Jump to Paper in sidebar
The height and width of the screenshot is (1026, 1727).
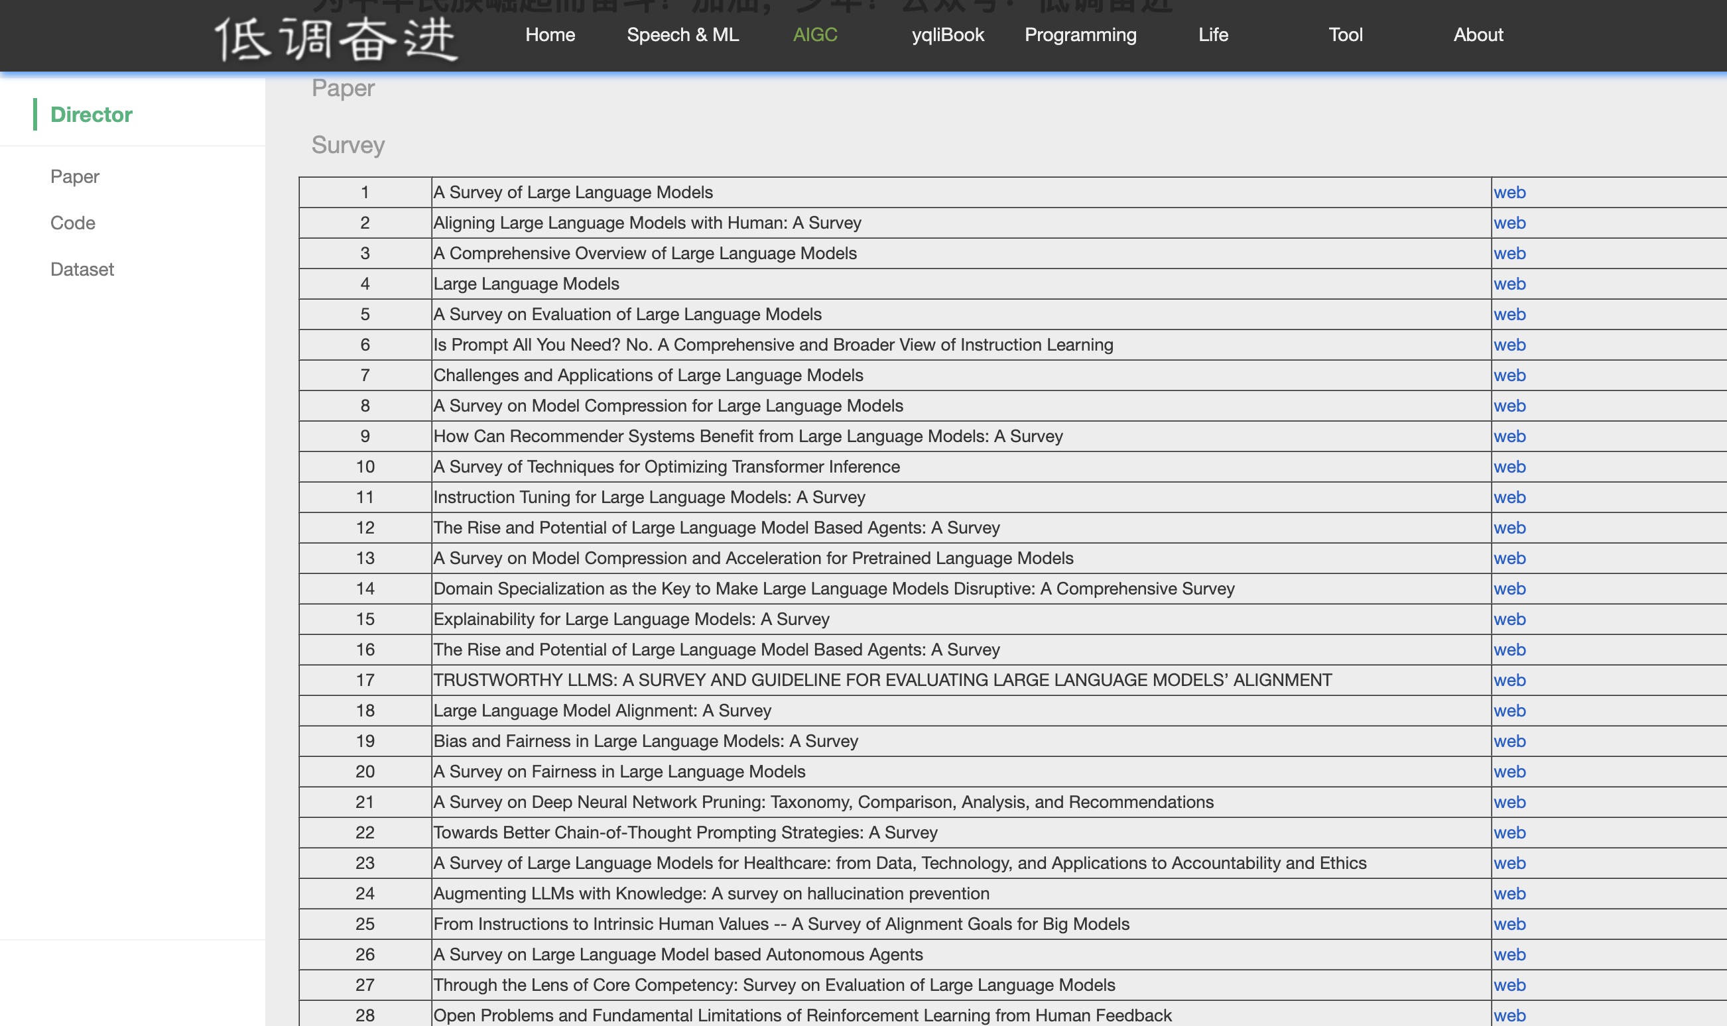click(x=75, y=176)
